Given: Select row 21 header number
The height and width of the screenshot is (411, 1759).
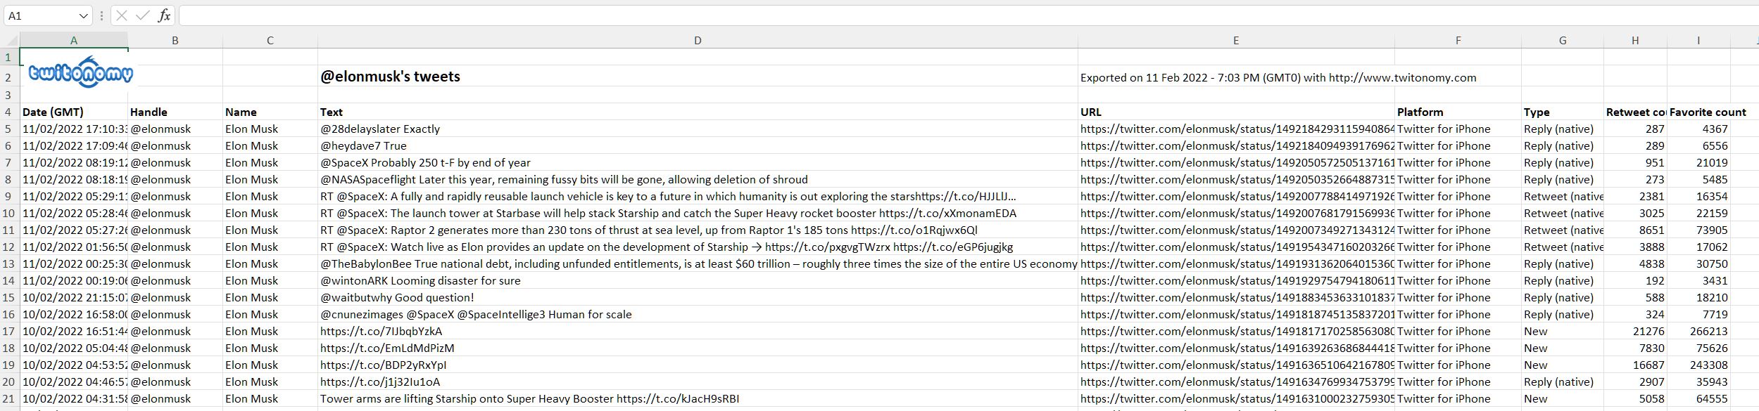Looking at the screenshot, I should (x=9, y=398).
